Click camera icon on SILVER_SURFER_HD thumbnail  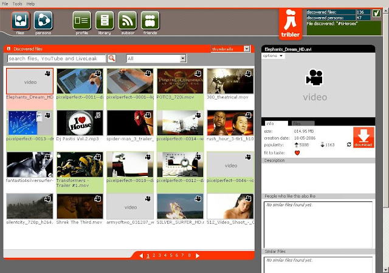click(x=198, y=198)
